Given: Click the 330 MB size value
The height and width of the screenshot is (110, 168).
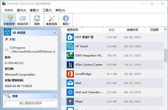Looking at the screenshot, I should click(x=112, y=65).
